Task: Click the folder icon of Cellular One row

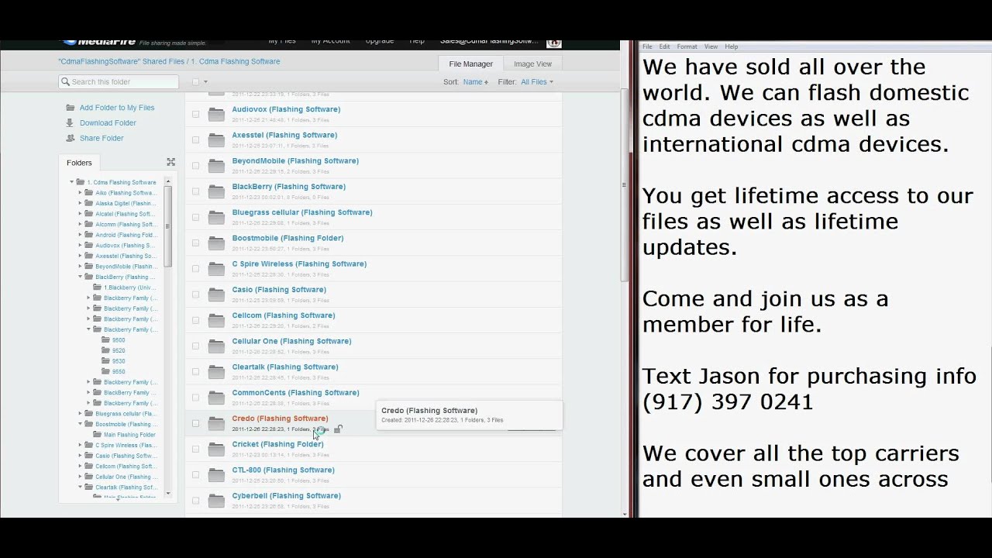Action: (x=216, y=346)
